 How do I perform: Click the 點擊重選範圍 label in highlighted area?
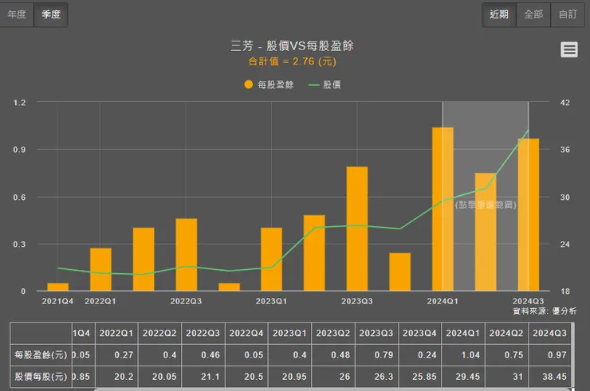[x=486, y=205]
